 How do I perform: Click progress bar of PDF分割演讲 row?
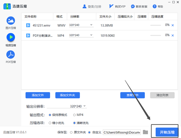(x=156, y=35)
